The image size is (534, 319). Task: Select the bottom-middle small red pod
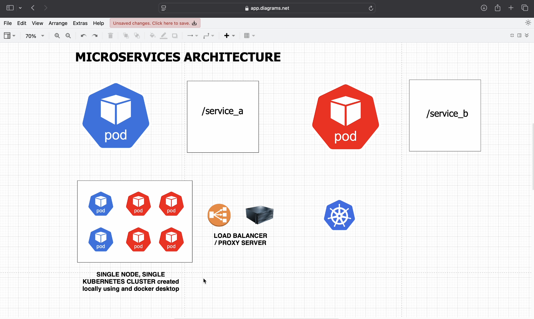click(x=139, y=240)
